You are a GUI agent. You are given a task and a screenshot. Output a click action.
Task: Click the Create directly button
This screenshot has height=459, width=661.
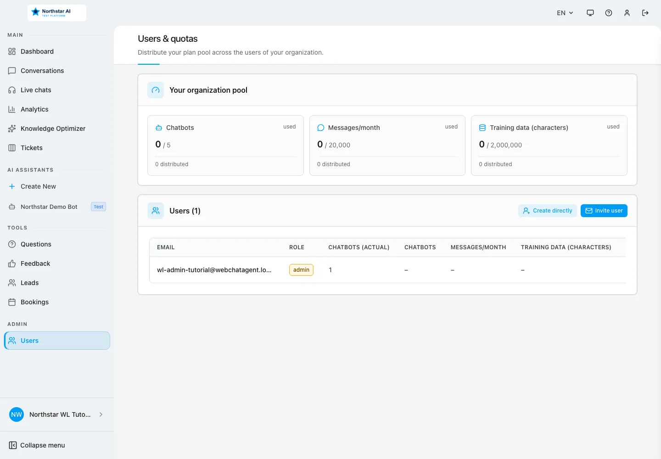(x=548, y=211)
